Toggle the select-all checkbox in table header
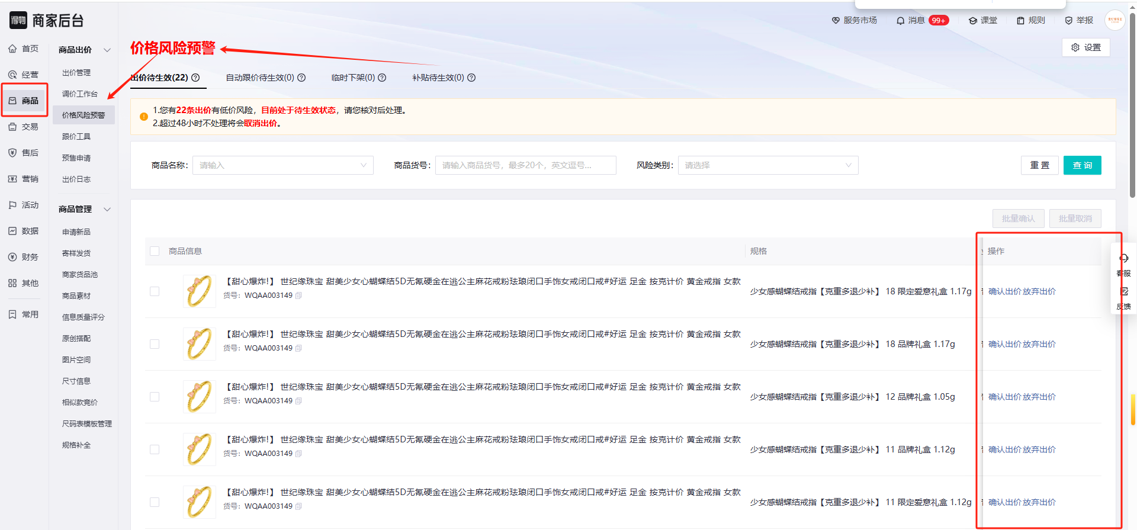The image size is (1137, 530). pos(155,251)
